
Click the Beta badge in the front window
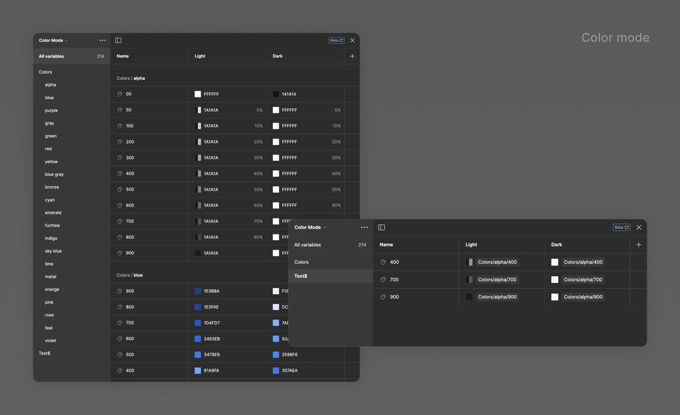tap(622, 227)
